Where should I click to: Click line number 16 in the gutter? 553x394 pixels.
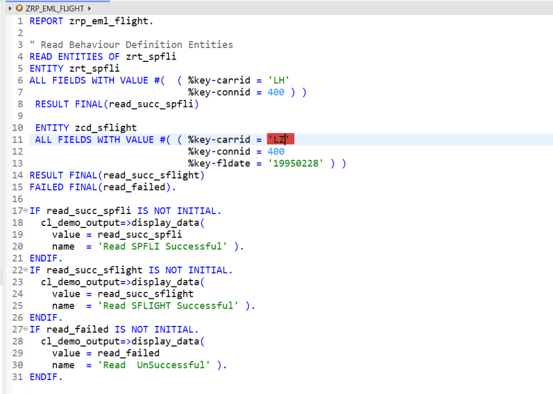(x=17, y=199)
